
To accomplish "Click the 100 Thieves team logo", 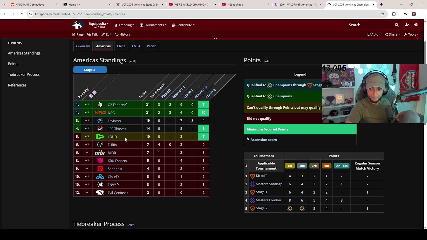I will click(100, 129).
